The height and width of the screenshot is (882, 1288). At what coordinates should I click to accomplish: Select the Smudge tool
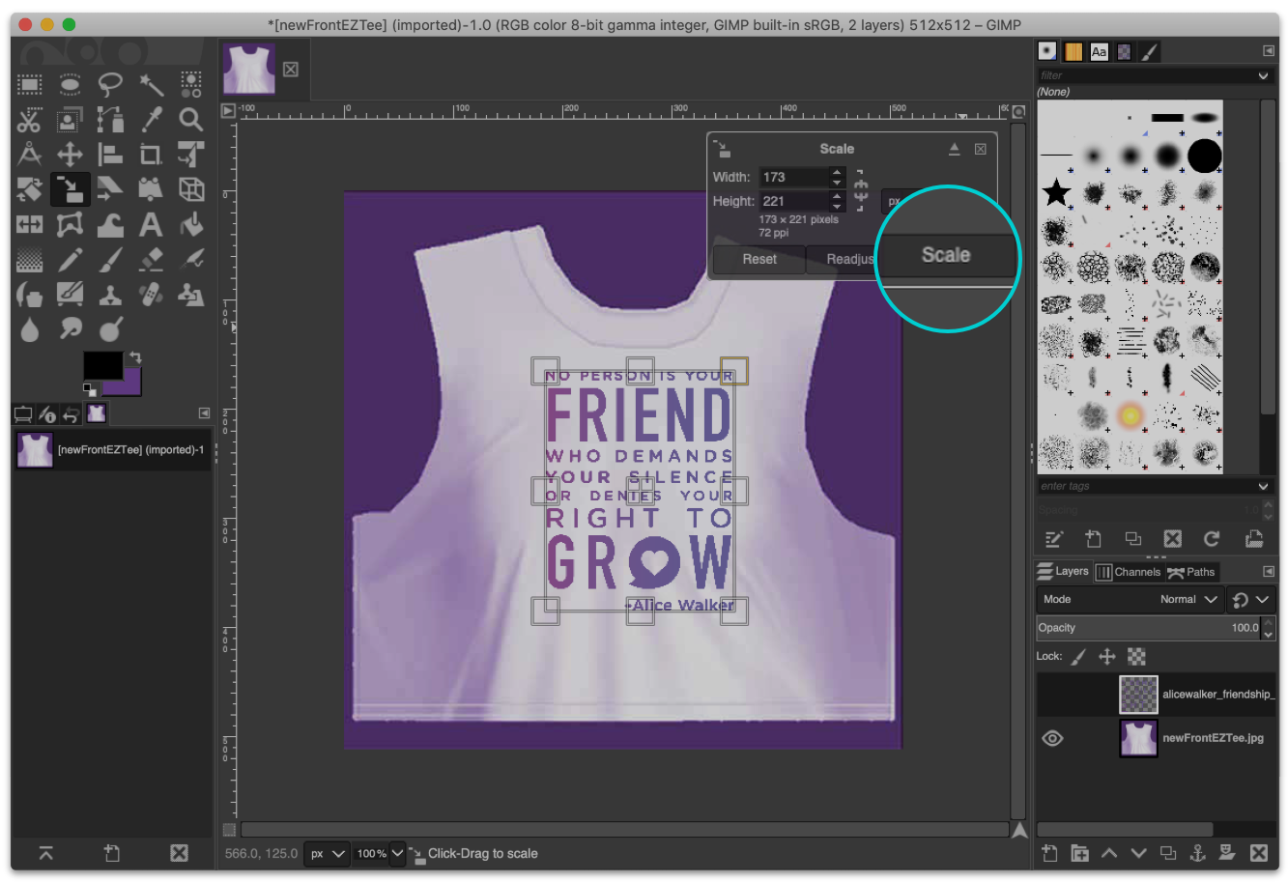pyautogui.click(x=70, y=329)
